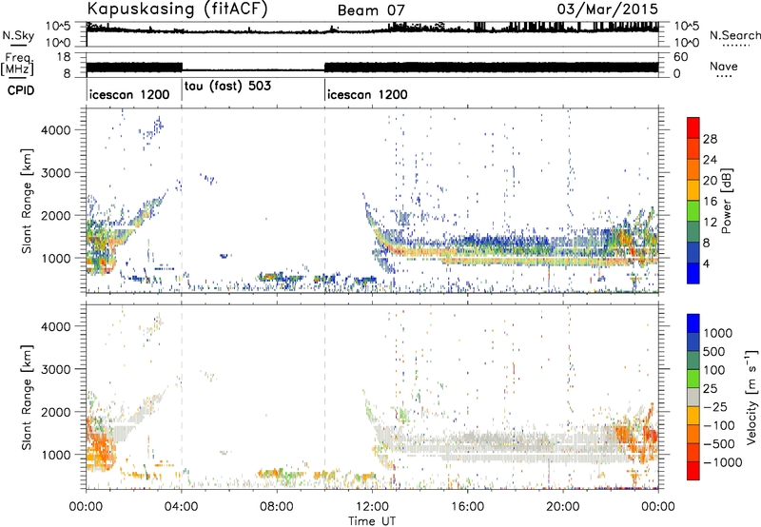Click the 'Nave' legend label
The width and height of the screenshot is (761, 527).
724,66
